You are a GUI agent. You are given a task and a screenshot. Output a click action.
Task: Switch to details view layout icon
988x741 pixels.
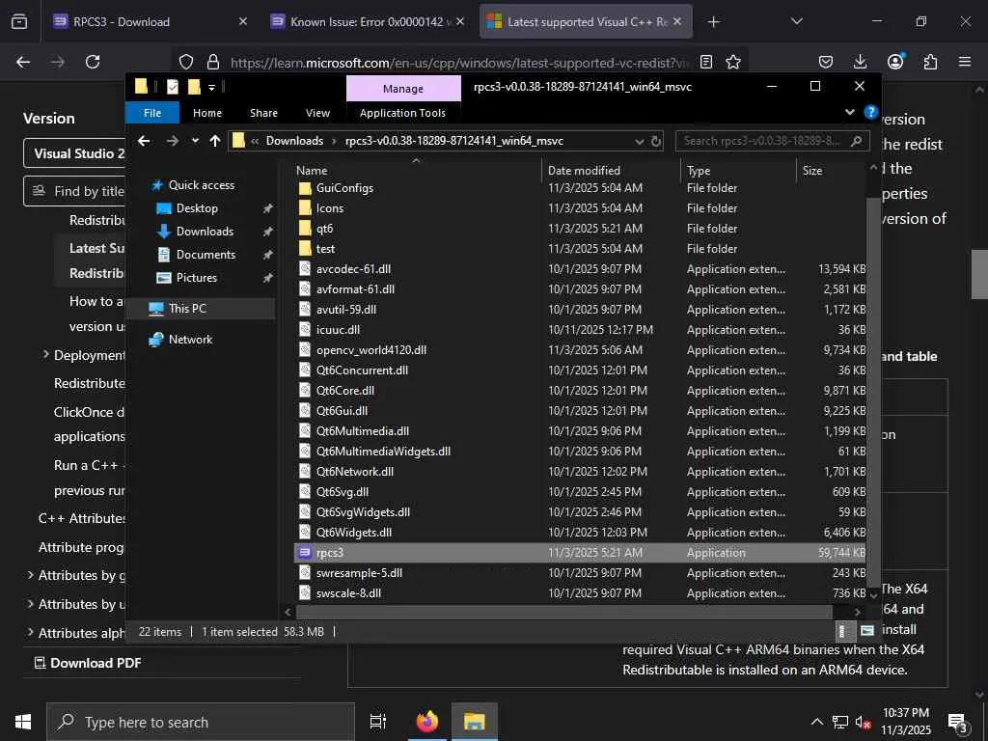(843, 631)
